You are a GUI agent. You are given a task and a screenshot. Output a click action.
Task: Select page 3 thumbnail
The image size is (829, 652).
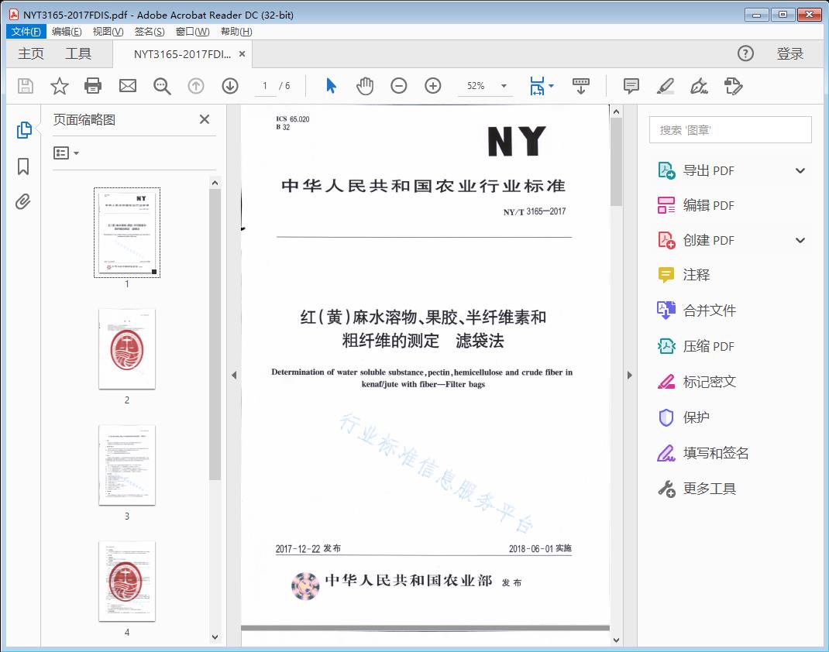(126, 465)
